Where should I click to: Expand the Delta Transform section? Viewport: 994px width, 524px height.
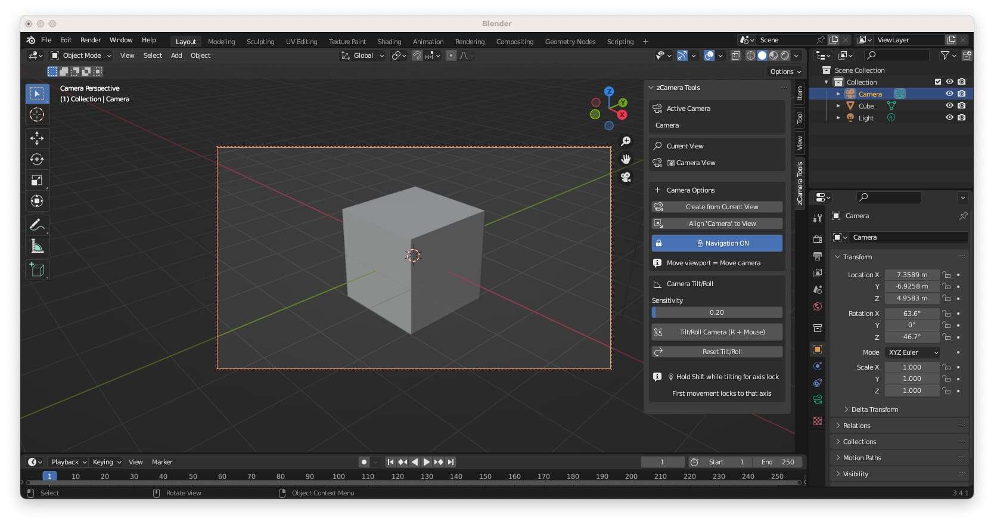(874, 410)
